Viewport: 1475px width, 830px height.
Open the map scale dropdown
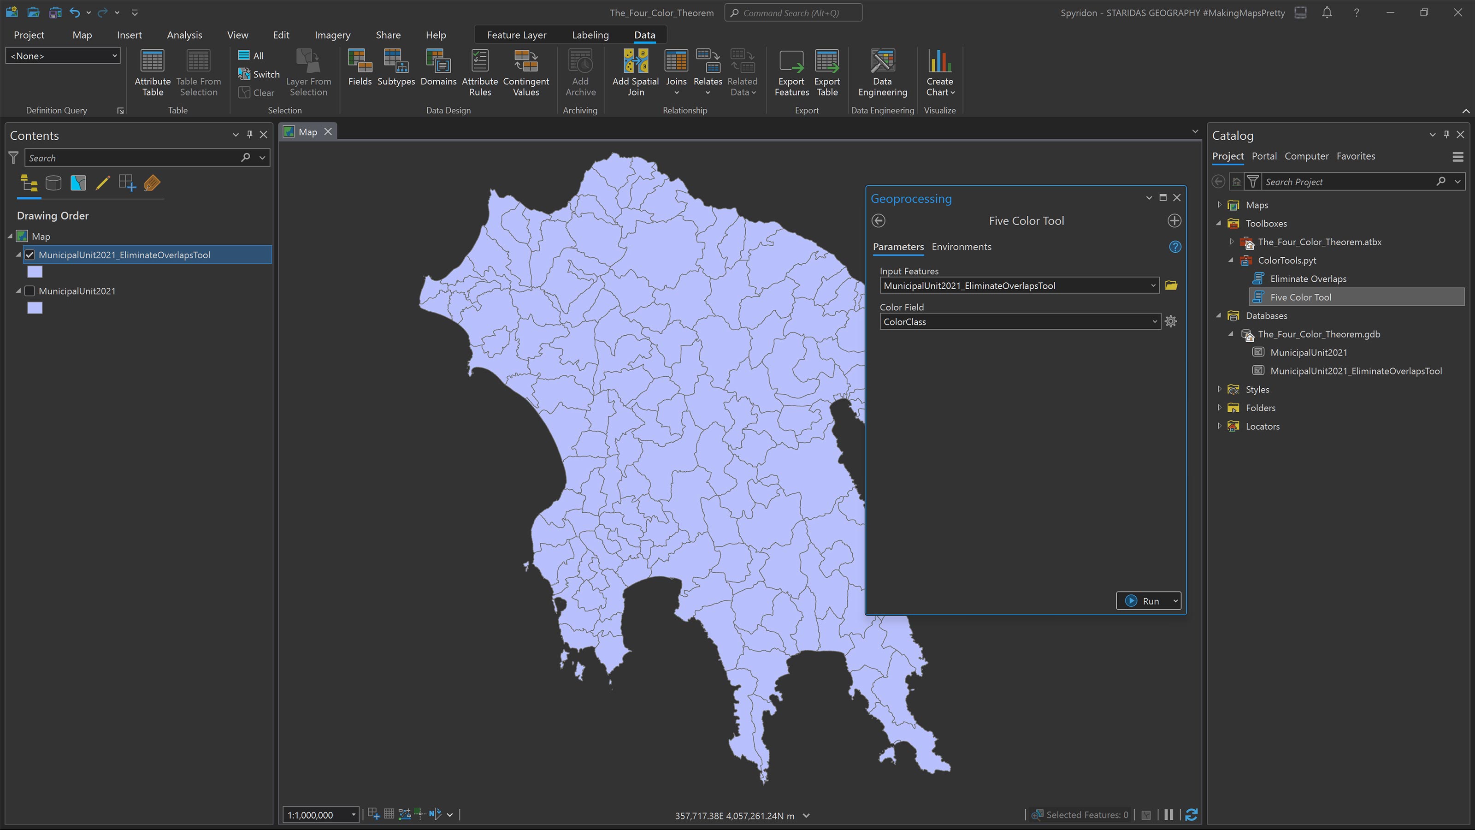(353, 814)
